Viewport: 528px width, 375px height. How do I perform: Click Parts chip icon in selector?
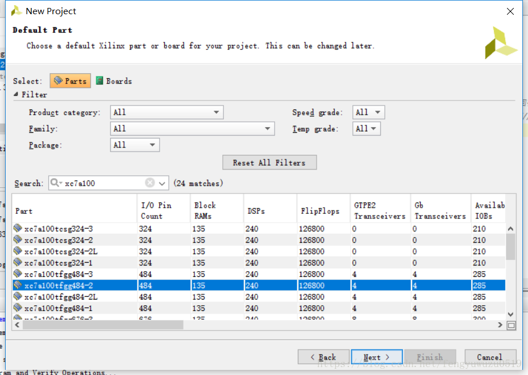pyautogui.click(x=58, y=80)
